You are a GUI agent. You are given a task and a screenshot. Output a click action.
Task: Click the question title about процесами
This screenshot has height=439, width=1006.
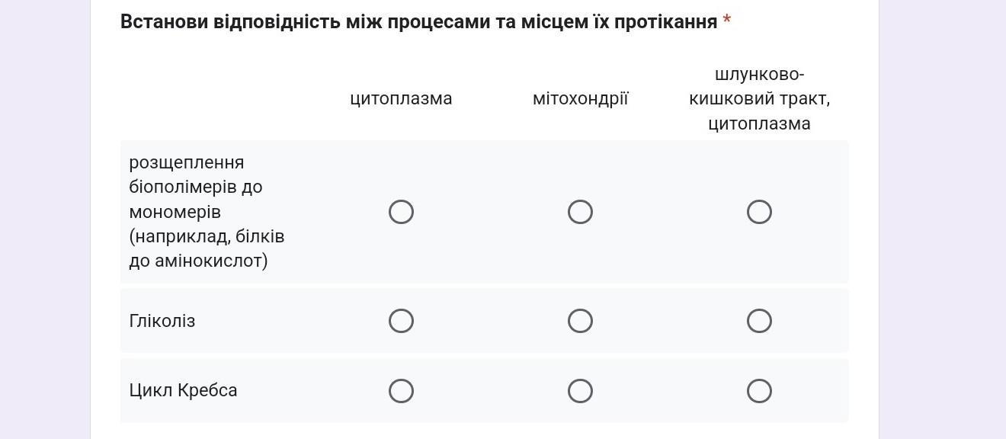[x=418, y=22]
